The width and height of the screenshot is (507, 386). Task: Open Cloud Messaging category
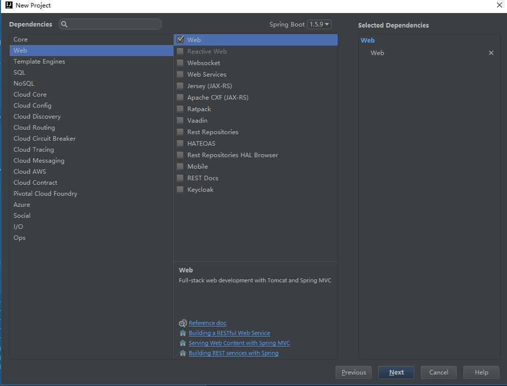tap(91, 161)
